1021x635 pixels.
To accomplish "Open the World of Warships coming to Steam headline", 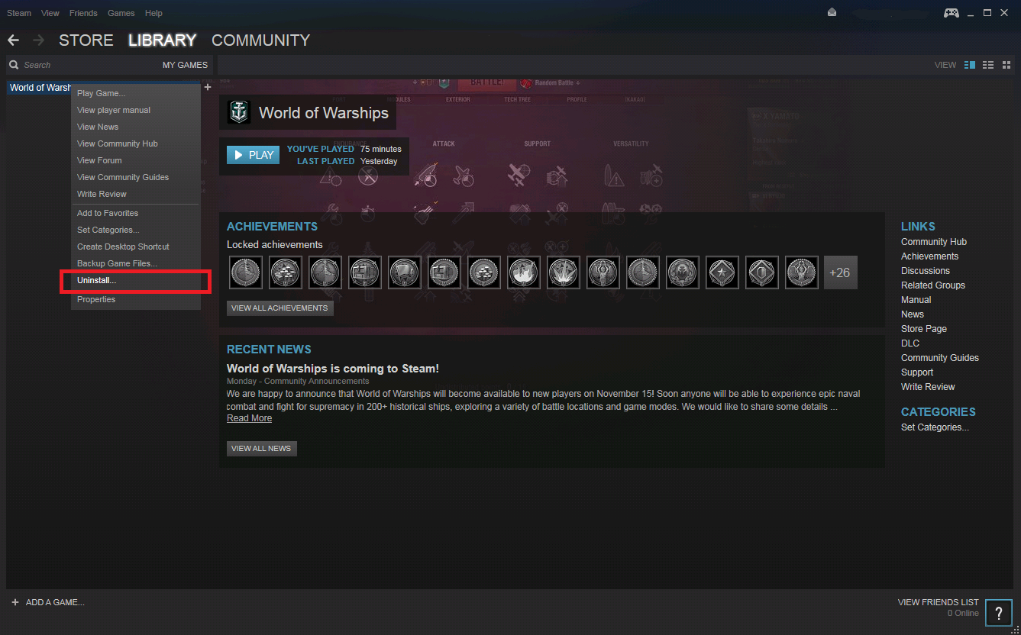I will (x=333, y=369).
